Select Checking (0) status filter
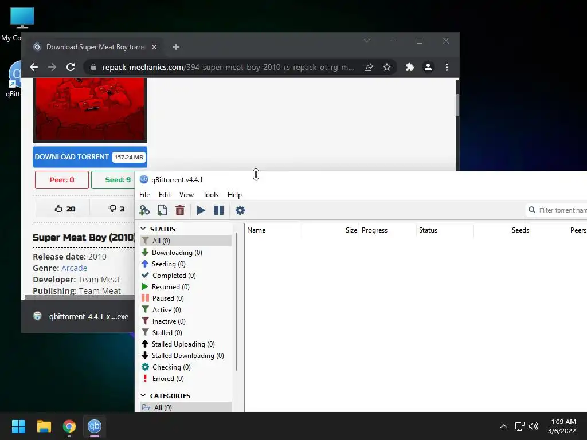The image size is (587, 440). coord(186,367)
